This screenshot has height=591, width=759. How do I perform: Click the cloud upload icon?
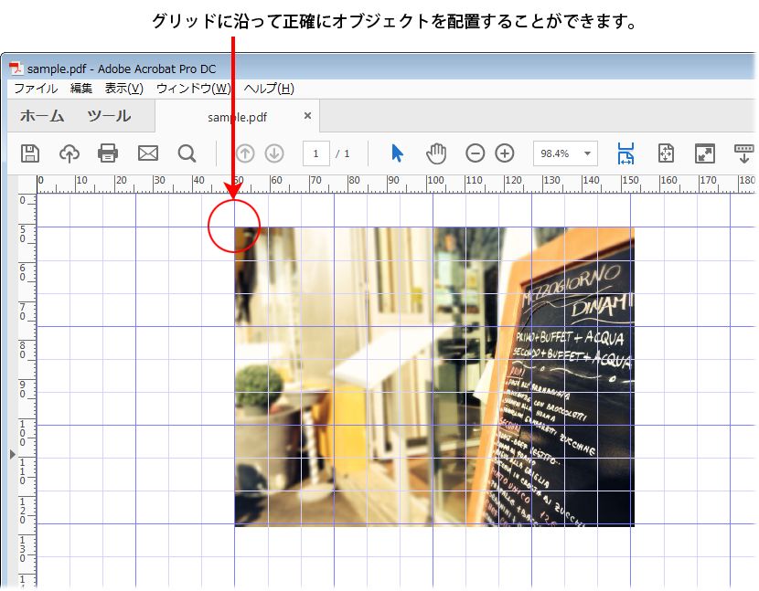tap(69, 153)
